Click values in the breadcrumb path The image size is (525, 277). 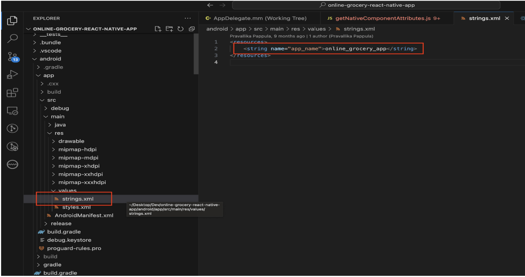click(317, 29)
